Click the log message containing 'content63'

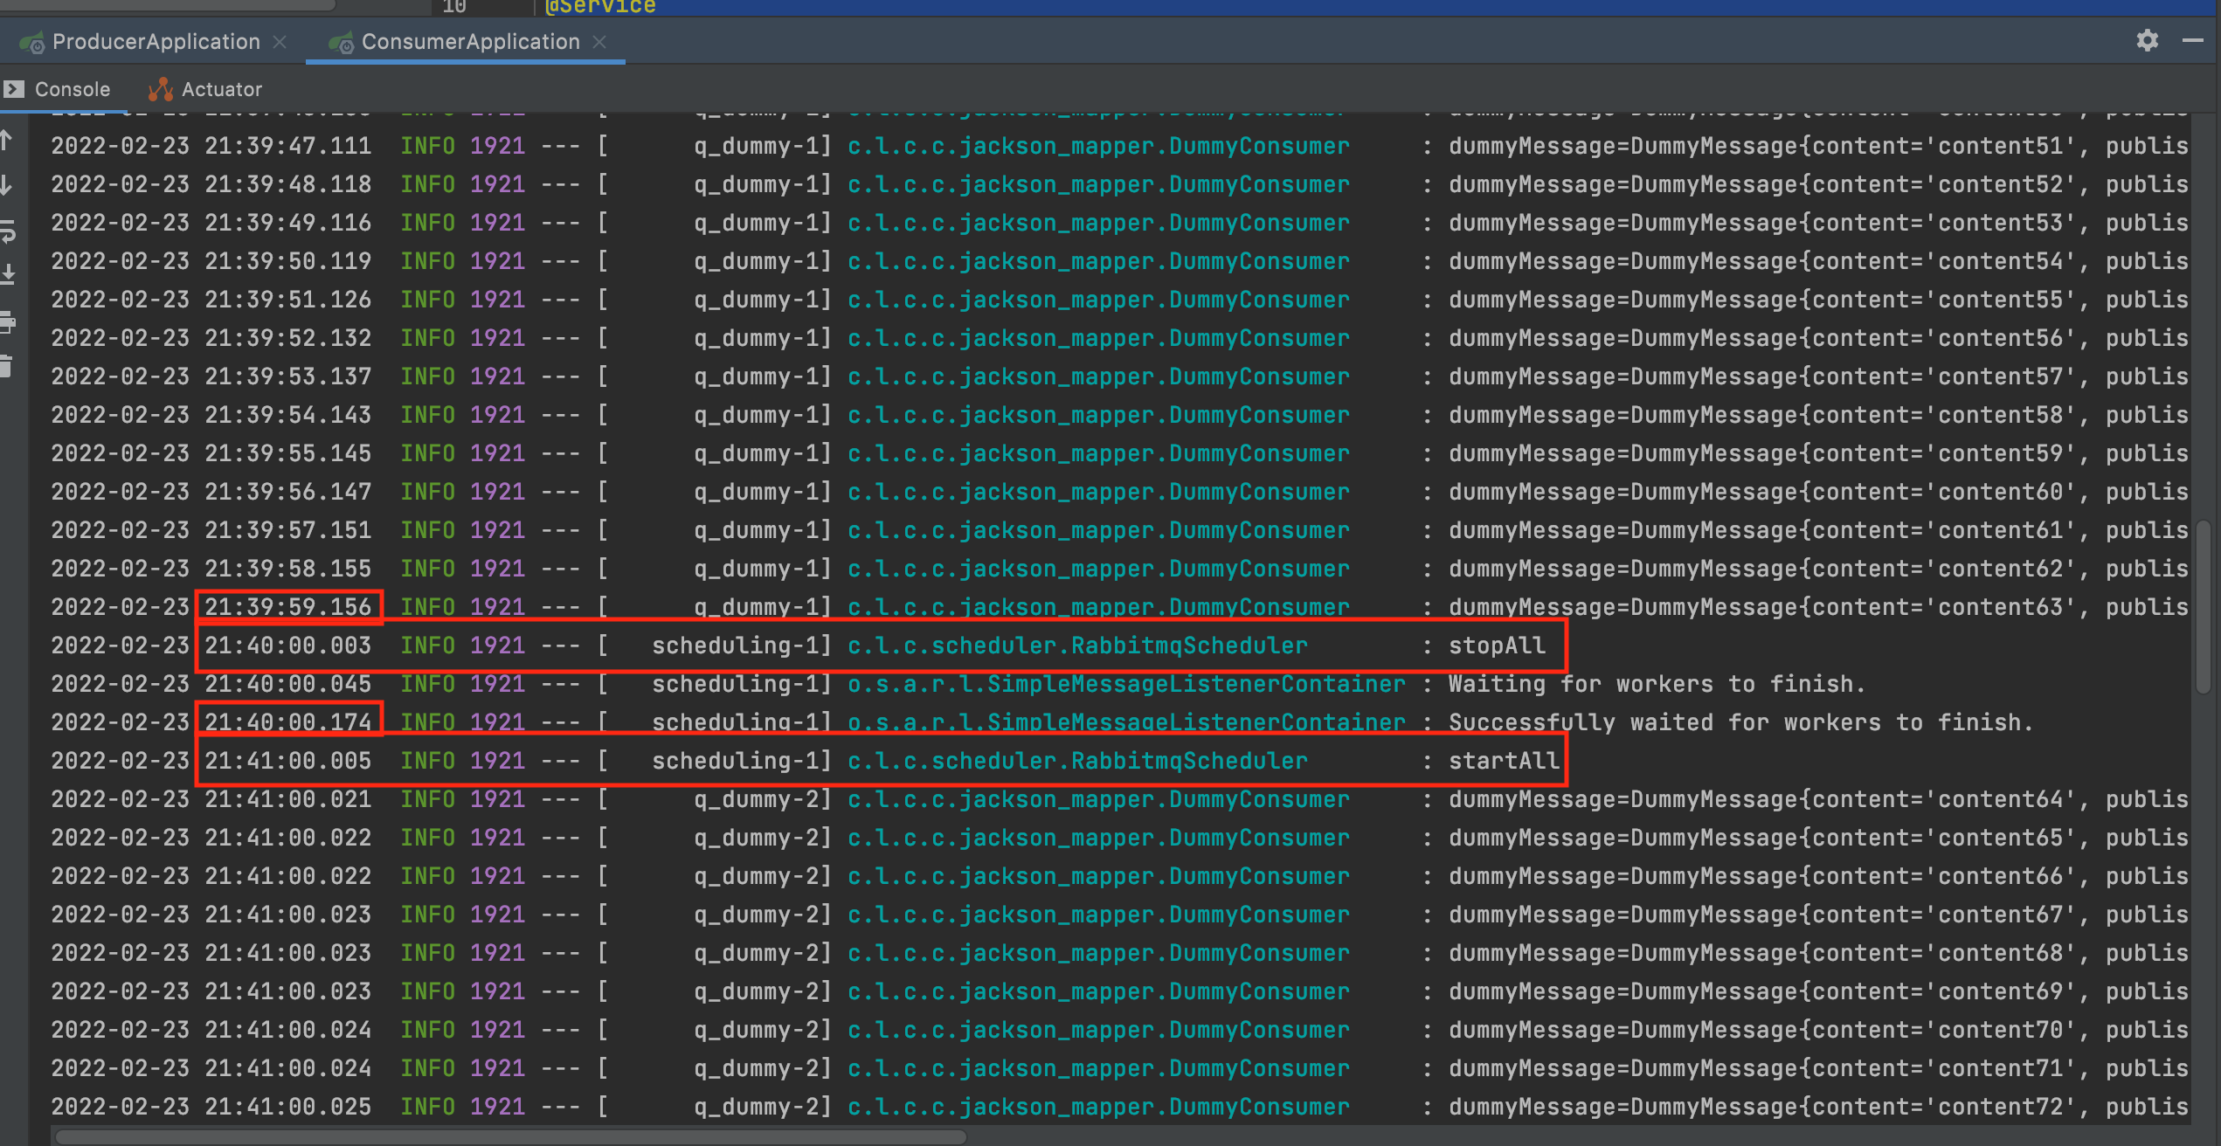[1818, 607]
